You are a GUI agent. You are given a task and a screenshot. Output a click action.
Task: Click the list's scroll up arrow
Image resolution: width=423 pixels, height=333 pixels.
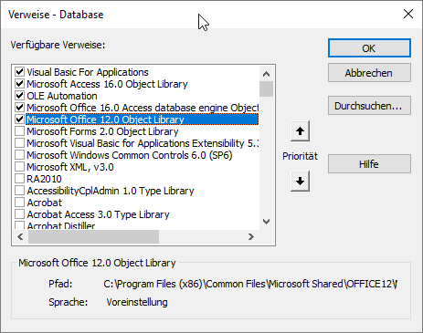(x=267, y=74)
